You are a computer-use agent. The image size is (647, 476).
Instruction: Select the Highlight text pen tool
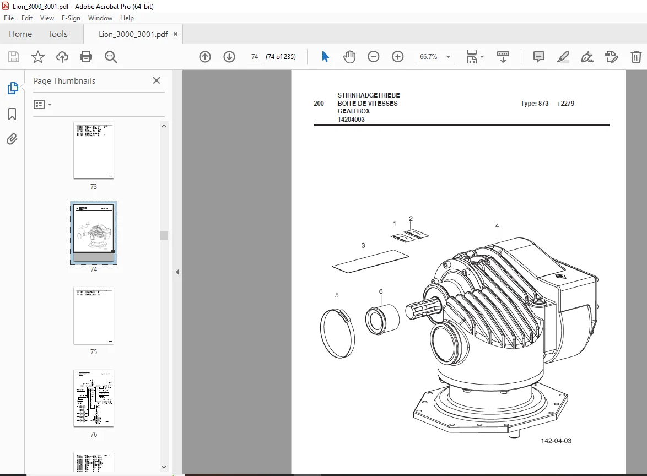pos(563,57)
